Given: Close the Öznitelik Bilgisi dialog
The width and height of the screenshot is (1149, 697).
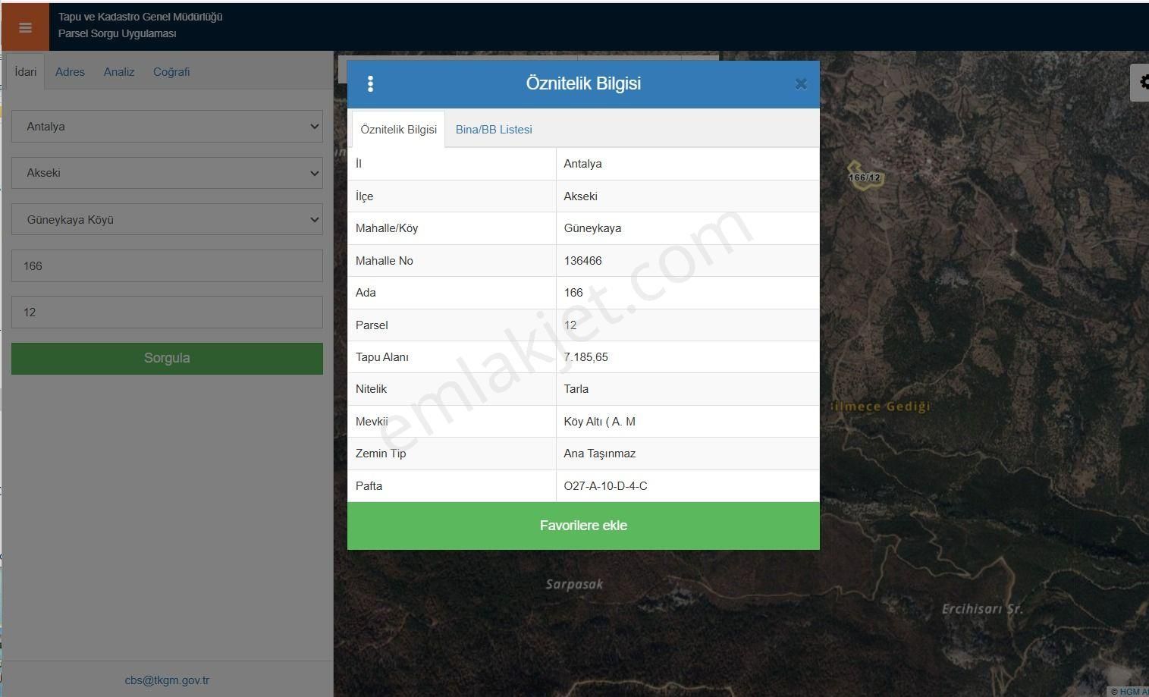Looking at the screenshot, I should pyautogui.click(x=800, y=84).
